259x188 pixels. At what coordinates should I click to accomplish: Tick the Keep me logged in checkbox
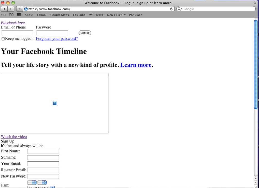(3, 39)
